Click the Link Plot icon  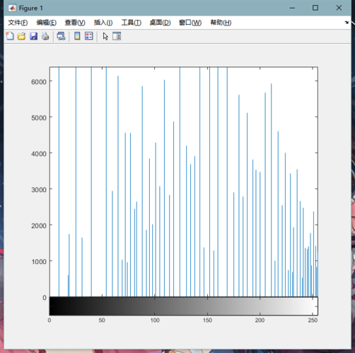pyautogui.click(x=61, y=36)
